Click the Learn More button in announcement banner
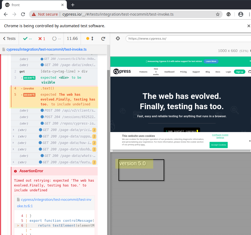Viewport: 251px width, 235px height. tap(211, 61)
